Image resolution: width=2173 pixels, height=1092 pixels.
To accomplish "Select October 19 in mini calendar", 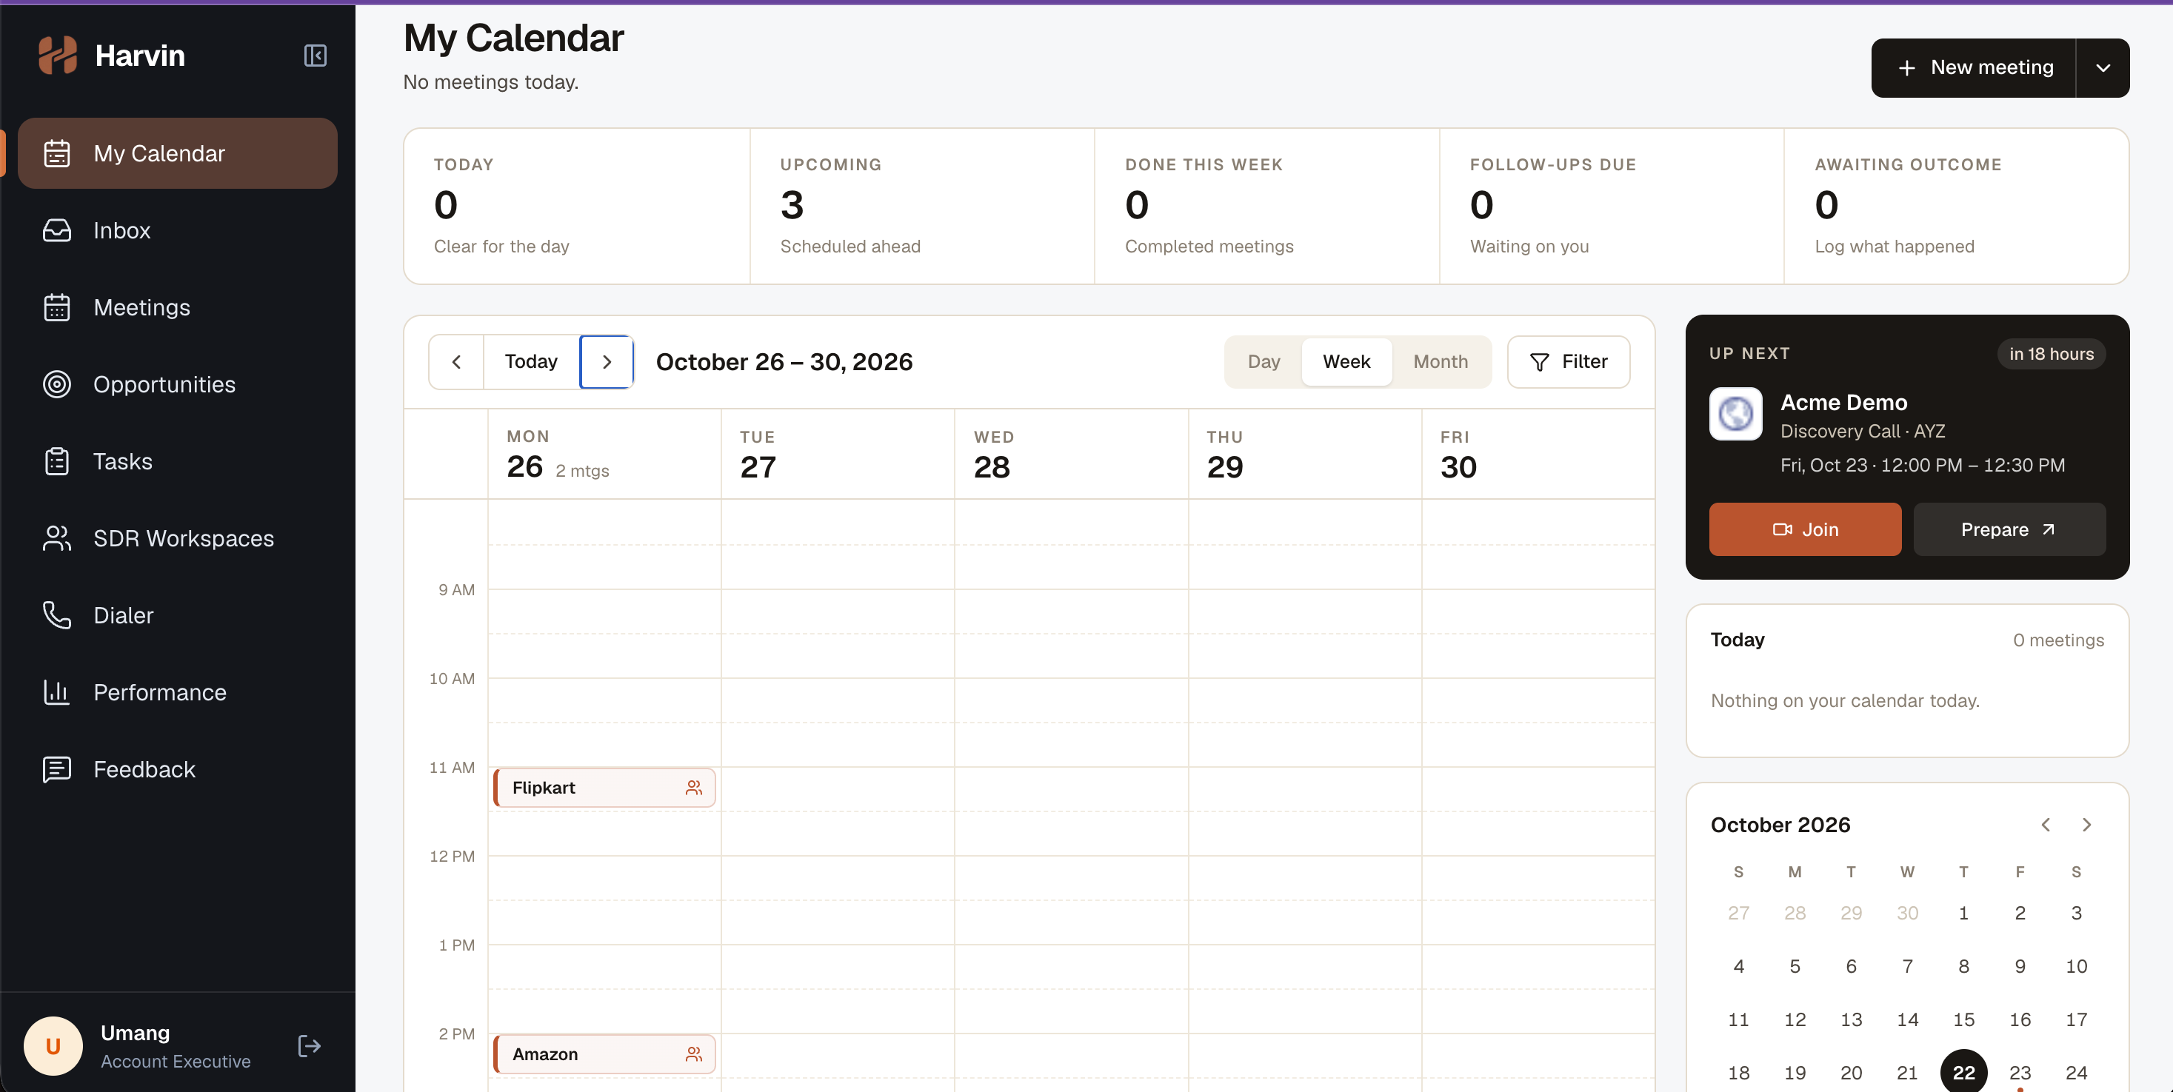I will 1795,1073.
